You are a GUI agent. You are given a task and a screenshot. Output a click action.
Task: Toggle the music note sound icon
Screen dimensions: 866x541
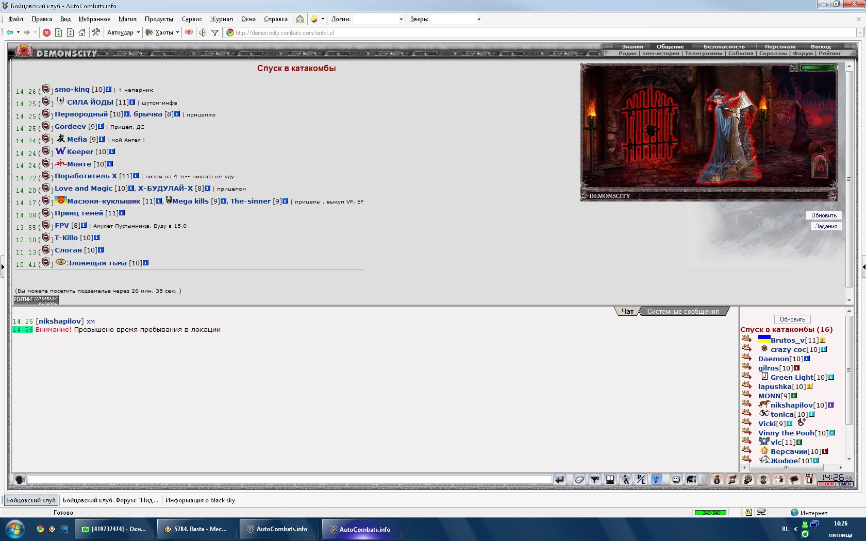(x=657, y=480)
